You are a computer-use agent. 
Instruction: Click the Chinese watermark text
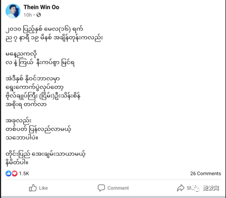click(x=211, y=188)
